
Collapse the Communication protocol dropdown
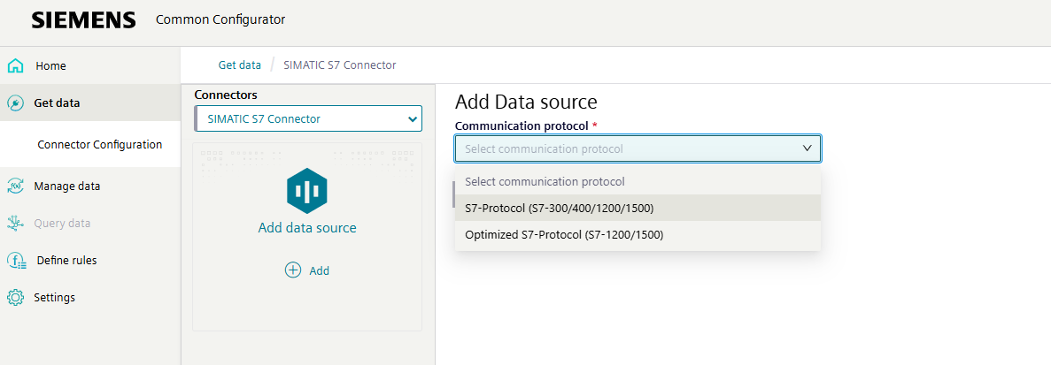638,148
